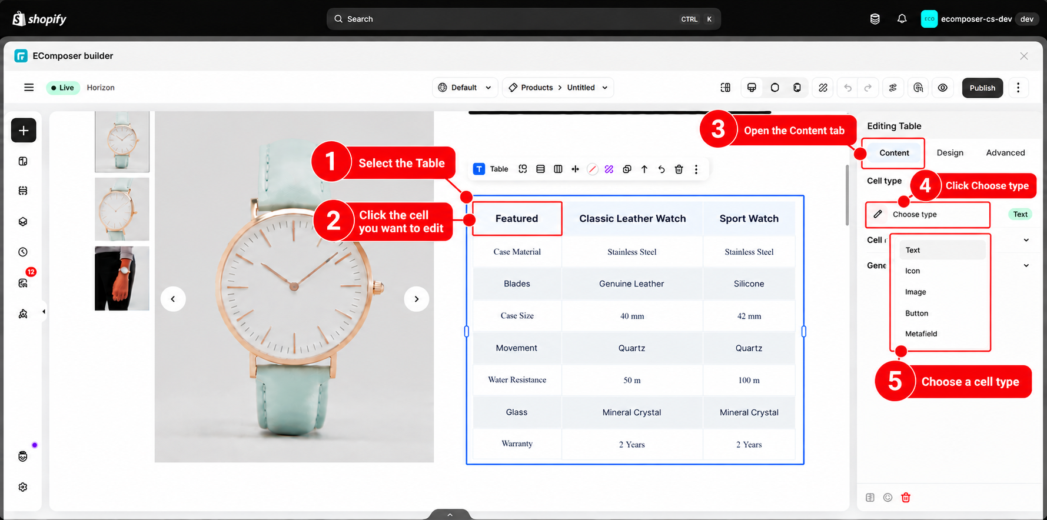Open the settings gear in the left sidebar
This screenshot has width=1047, height=520.
(23, 487)
